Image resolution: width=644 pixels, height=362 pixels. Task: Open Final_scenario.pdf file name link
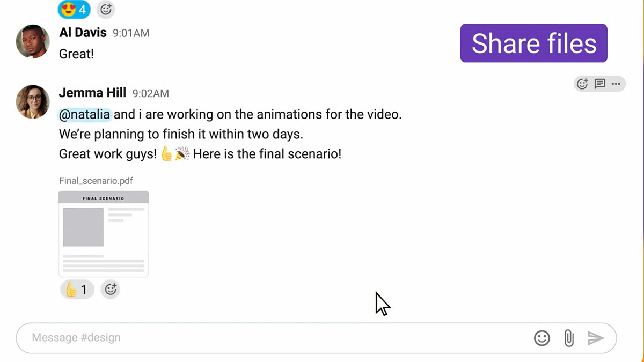(x=96, y=181)
